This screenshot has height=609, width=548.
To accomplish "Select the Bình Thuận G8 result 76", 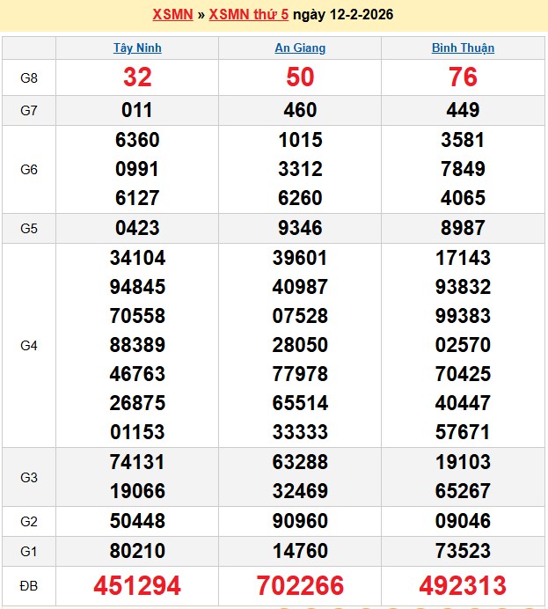I will click(463, 77).
